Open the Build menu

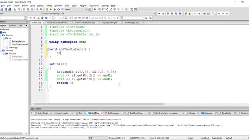pos(33,5)
